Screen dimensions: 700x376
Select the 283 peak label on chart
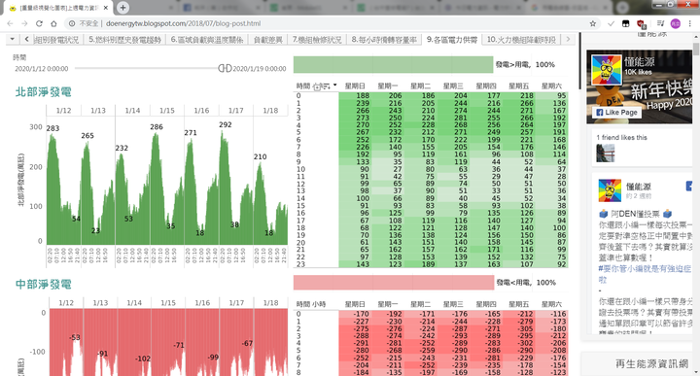[52, 128]
